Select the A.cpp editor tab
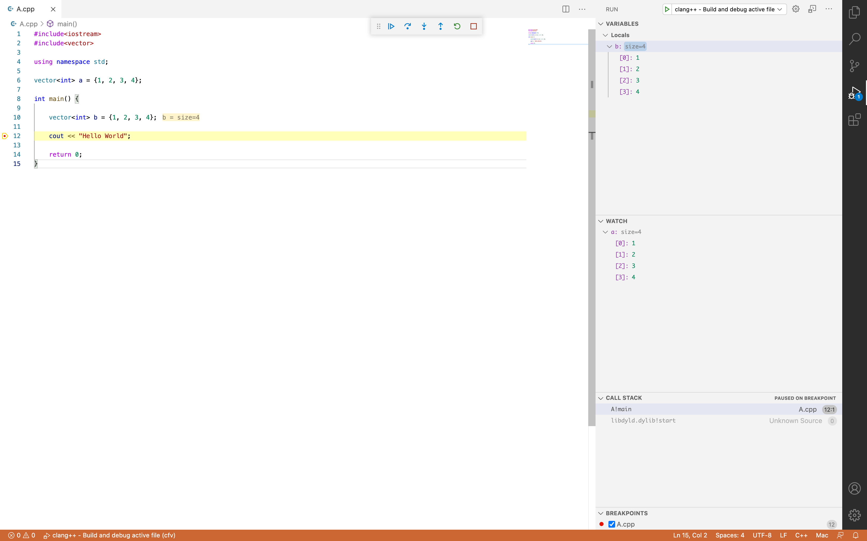Screen dimensions: 867x541 [x=25, y=9]
